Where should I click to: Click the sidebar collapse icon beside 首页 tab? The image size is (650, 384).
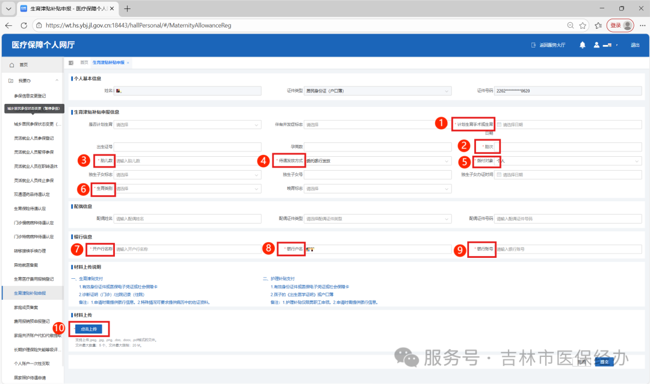[71, 62]
